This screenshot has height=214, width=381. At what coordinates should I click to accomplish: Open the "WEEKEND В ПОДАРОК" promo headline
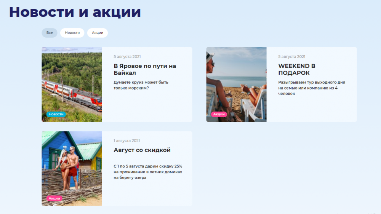(x=296, y=69)
